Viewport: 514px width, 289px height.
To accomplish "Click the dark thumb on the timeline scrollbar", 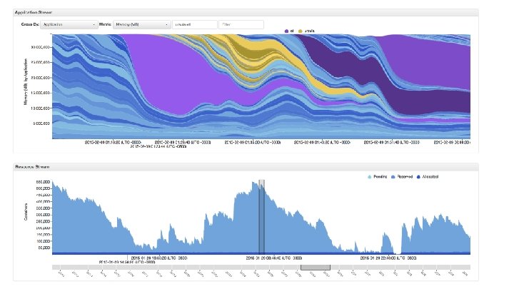I will (x=316, y=268).
